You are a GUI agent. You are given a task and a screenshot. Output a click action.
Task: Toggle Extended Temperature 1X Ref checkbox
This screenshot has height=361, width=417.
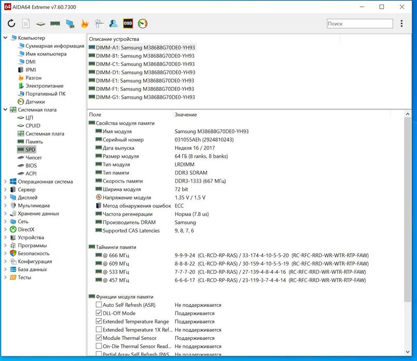[99, 330]
